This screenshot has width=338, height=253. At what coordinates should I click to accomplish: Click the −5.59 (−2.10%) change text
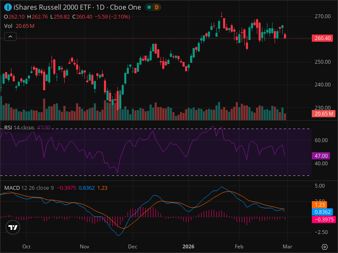point(112,17)
